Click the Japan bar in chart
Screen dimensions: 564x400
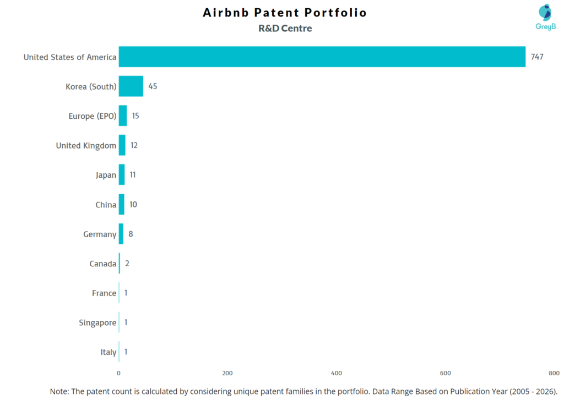122,175
